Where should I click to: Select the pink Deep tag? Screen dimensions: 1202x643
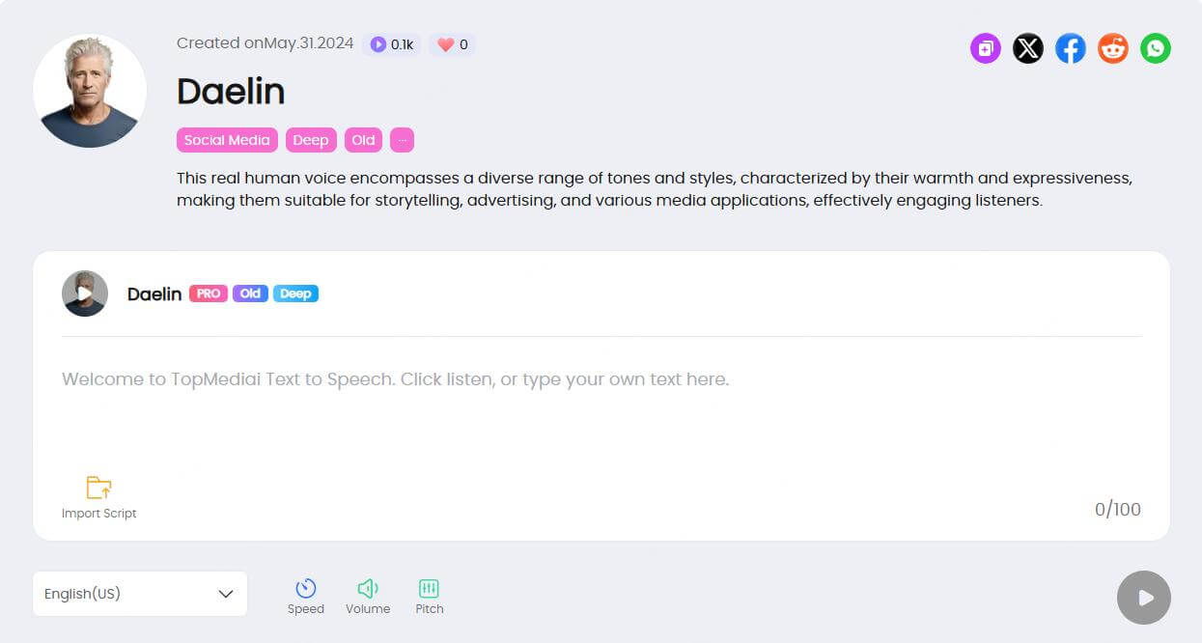310,140
